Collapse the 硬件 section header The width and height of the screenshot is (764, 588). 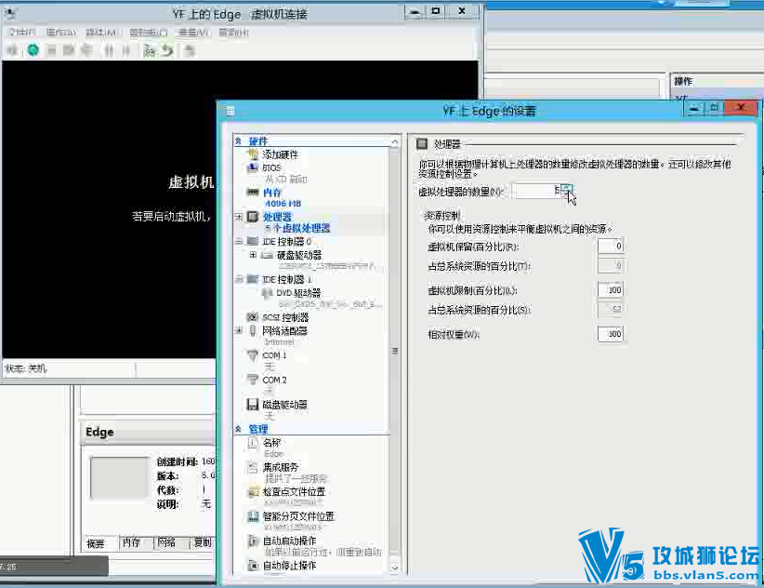238,141
